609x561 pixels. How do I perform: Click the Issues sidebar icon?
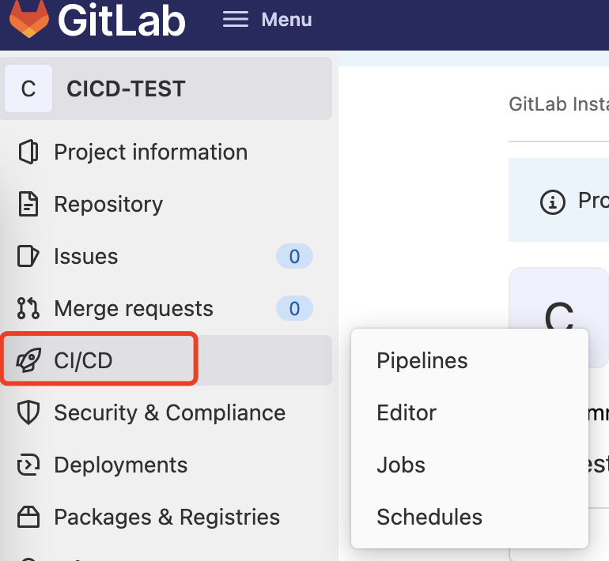(x=28, y=257)
